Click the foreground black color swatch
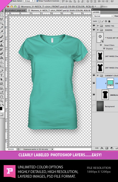Viewport: 118px width, 182px height. (x=1, y=109)
